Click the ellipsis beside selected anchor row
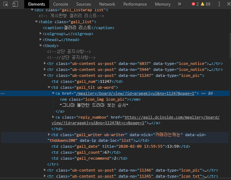The width and height of the screenshot is (231, 180). click(3, 94)
